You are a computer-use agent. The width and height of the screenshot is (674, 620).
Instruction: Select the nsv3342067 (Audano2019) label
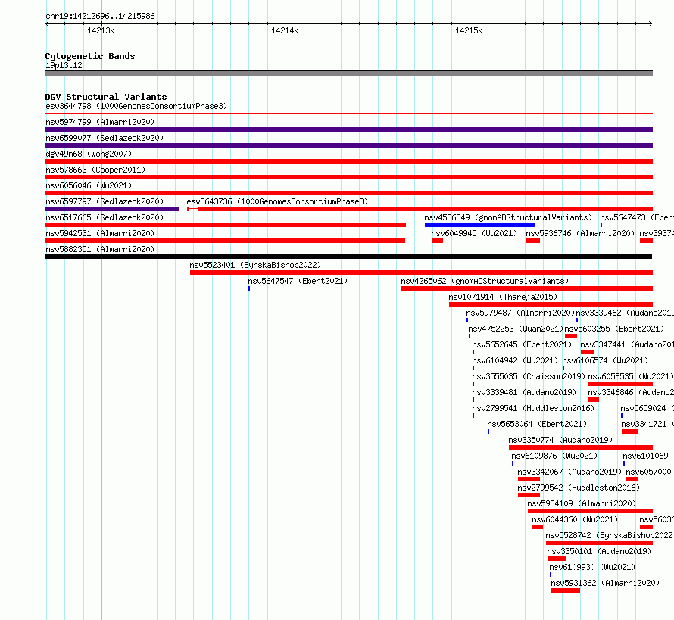coord(569,472)
